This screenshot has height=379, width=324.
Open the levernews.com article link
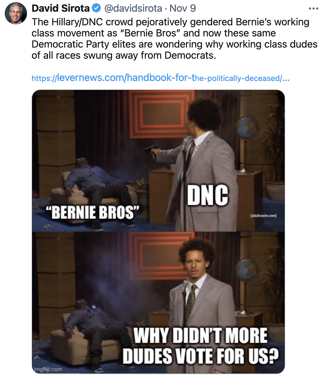tap(161, 78)
